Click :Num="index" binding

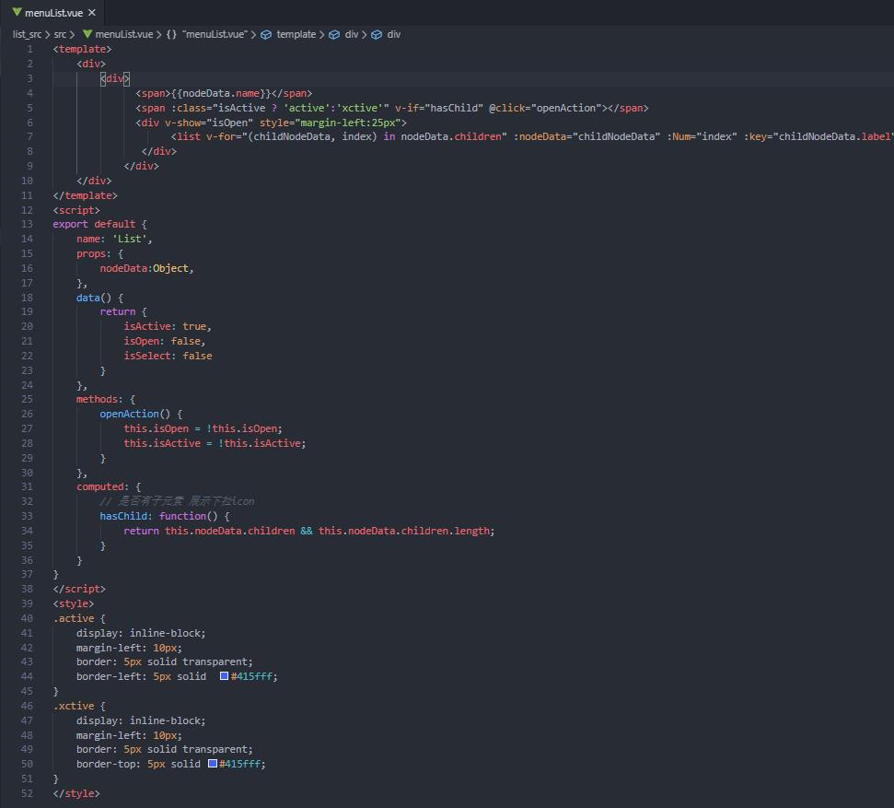click(702, 136)
